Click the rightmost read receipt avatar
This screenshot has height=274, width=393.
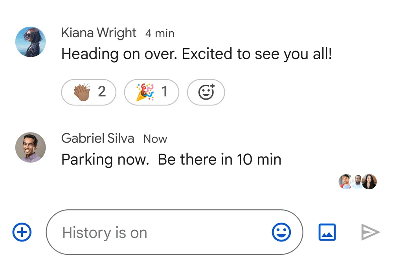pyautogui.click(x=369, y=181)
